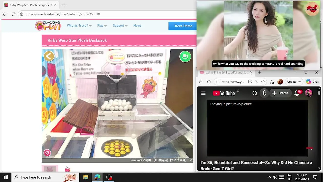The width and height of the screenshot is (323, 182).
Task: Open the touch keyboard icon in system tray
Action: pyautogui.click(x=282, y=177)
